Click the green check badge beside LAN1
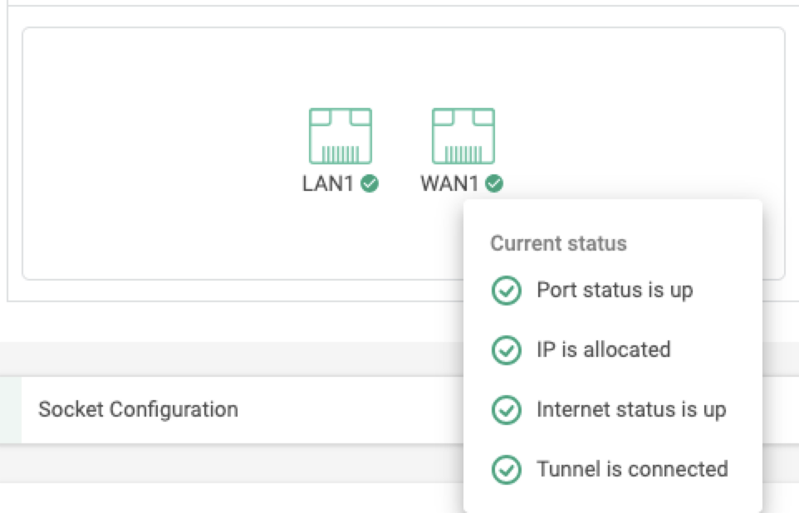Viewport: 799px width, 513px height. click(x=370, y=183)
